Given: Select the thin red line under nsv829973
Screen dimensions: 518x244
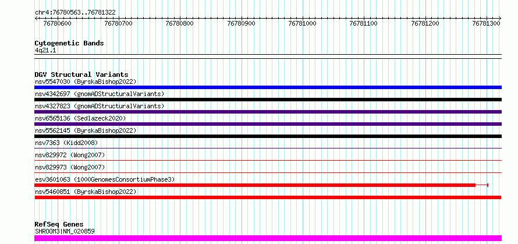Looking at the screenshot, I should tap(268, 173).
